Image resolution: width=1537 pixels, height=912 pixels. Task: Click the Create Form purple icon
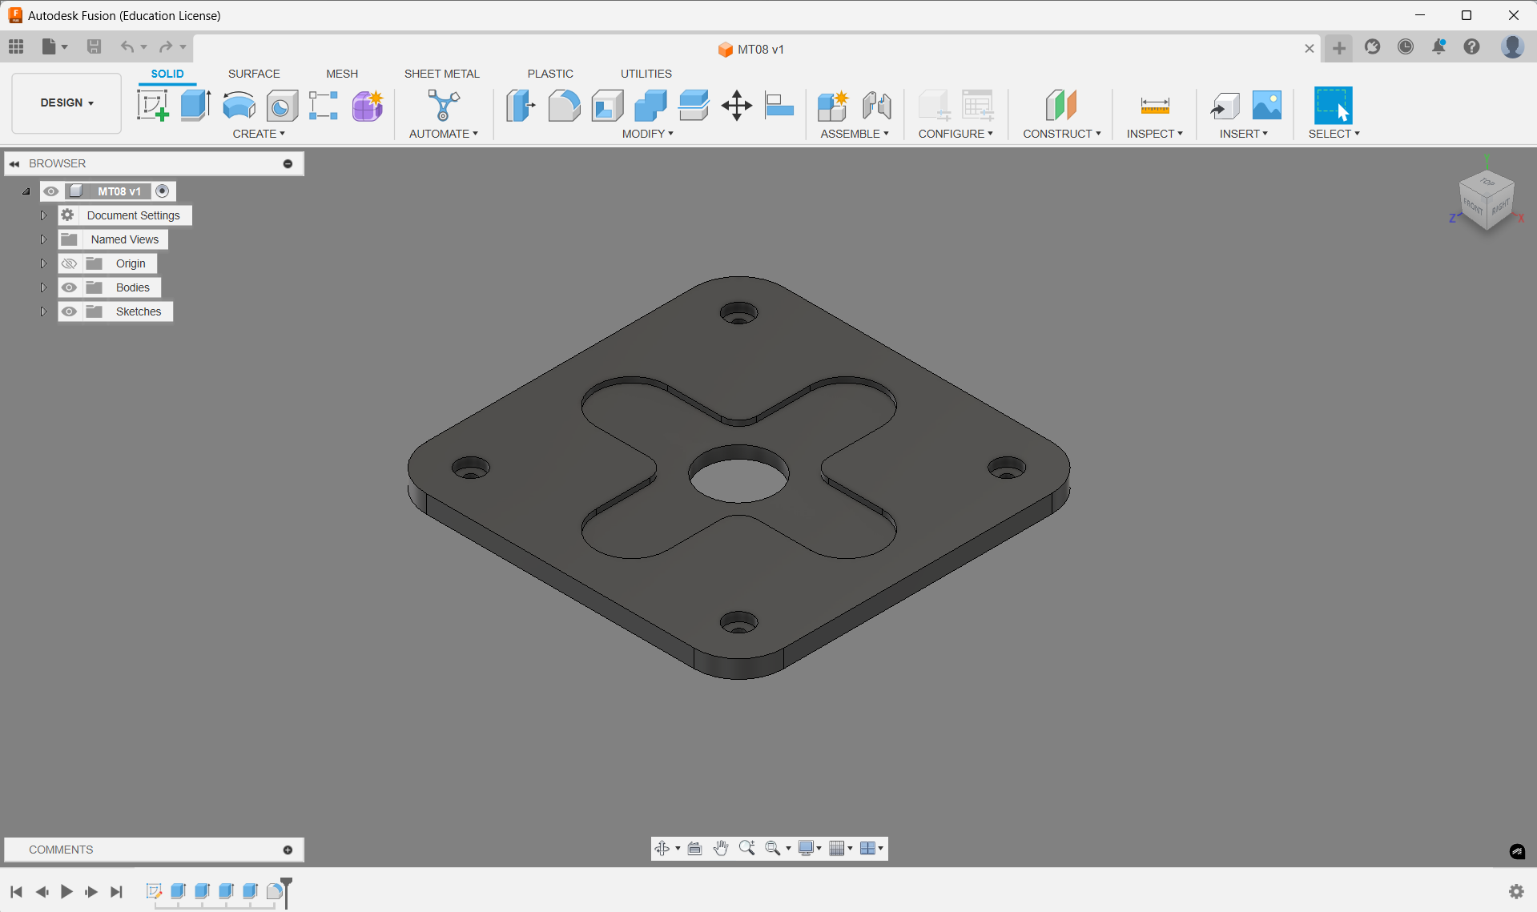pos(368,105)
